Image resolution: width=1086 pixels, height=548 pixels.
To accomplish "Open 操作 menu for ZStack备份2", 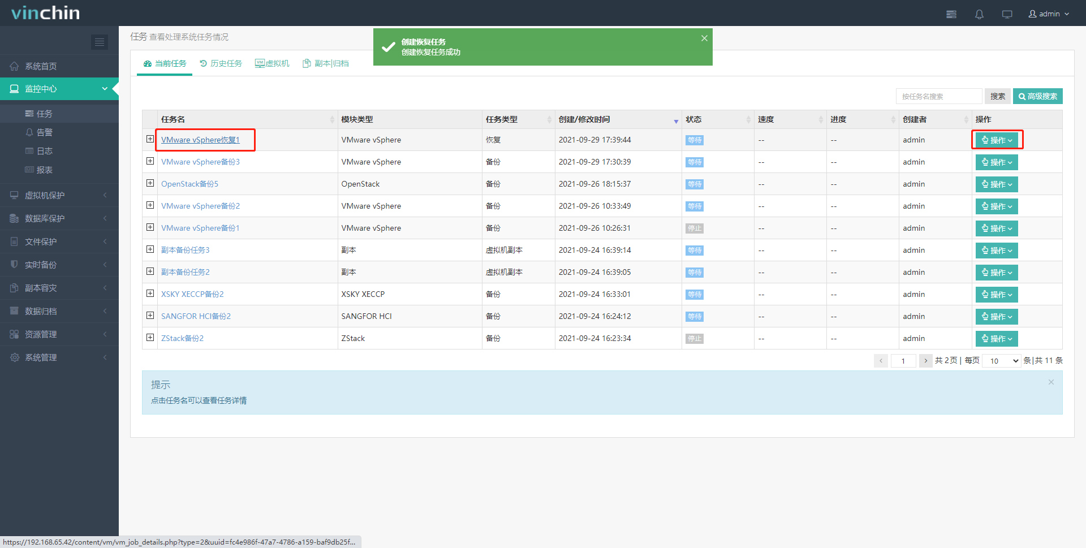I will 997,338.
